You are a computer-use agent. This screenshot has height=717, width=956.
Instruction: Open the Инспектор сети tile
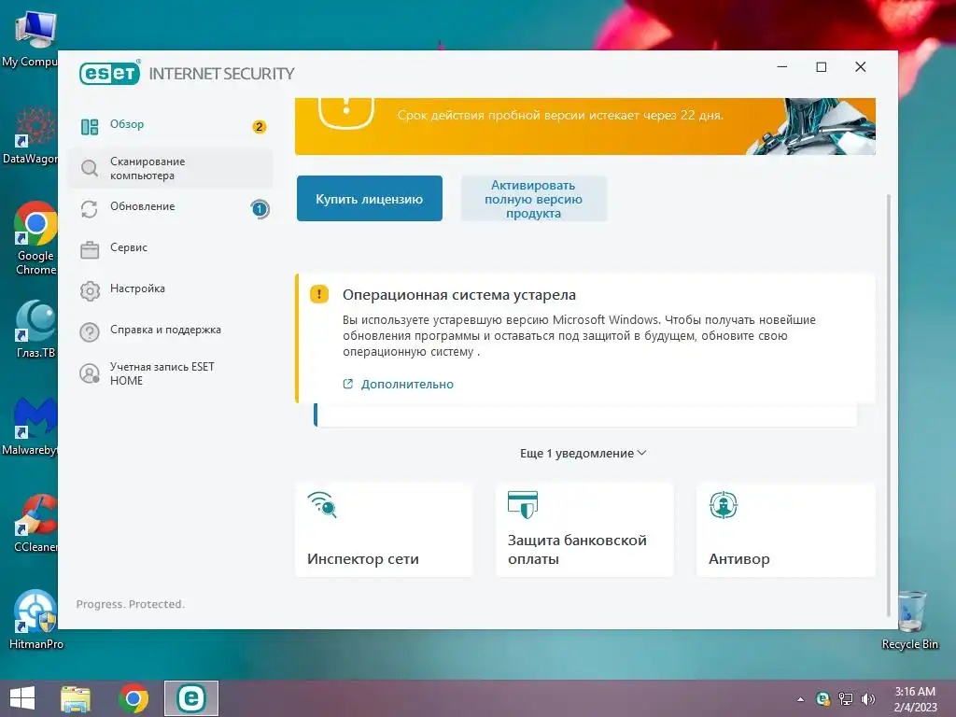(384, 530)
